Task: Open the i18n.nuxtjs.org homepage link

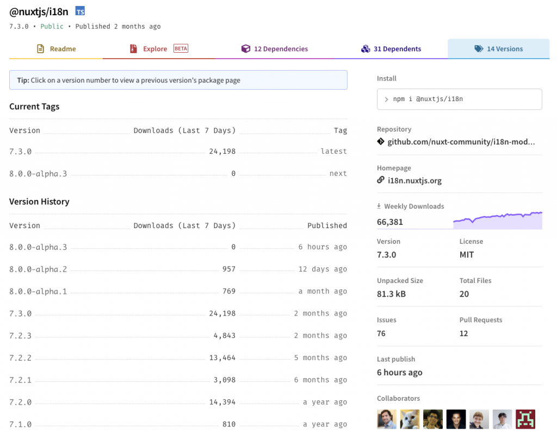Action: click(414, 180)
